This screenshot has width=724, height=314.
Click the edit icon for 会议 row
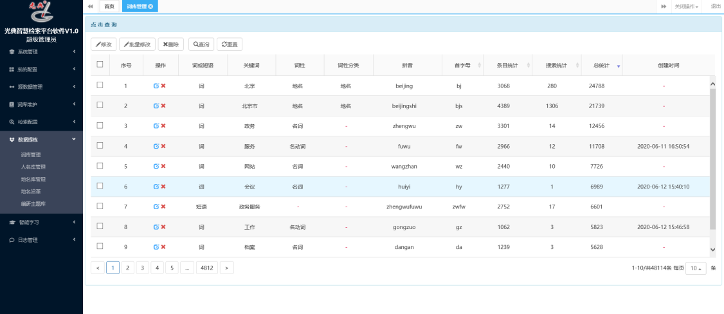point(156,187)
